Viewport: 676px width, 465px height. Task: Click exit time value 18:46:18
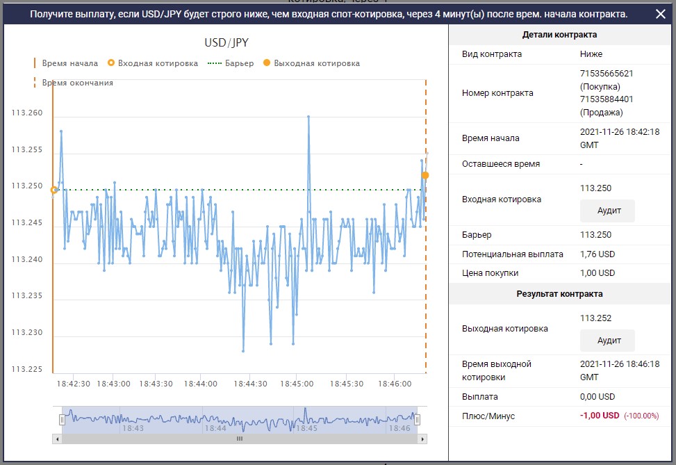pos(620,370)
